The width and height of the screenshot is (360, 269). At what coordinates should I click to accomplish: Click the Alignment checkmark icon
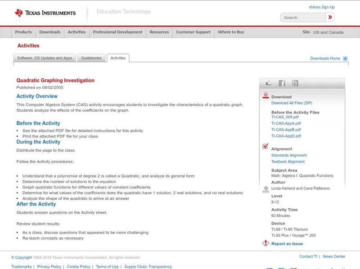click(265, 146)
